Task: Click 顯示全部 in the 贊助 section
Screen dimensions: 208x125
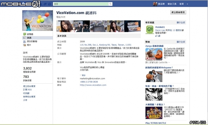Action: [x=181, y=42]
